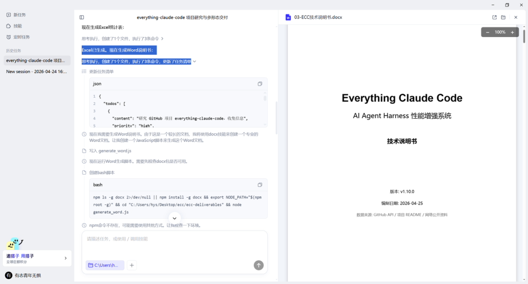Collapse the 更新了任务清单 summary chevron
528x284 pixels.
coord(195,61)
